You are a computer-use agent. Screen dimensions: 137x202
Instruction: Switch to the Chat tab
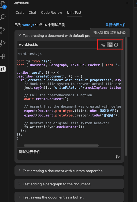pos(32,12)
